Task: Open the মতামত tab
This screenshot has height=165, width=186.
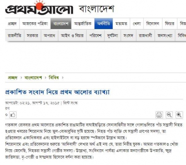Action: pyautogui.click(x=121, y=24)
